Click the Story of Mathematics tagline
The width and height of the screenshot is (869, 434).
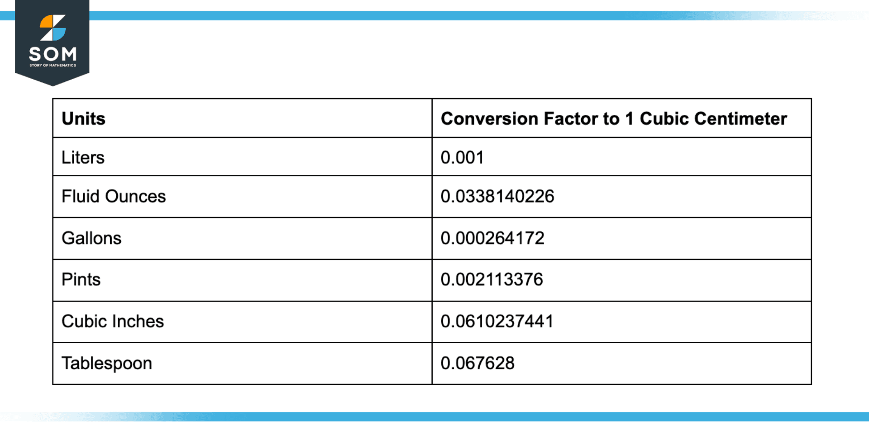point(53,66)
